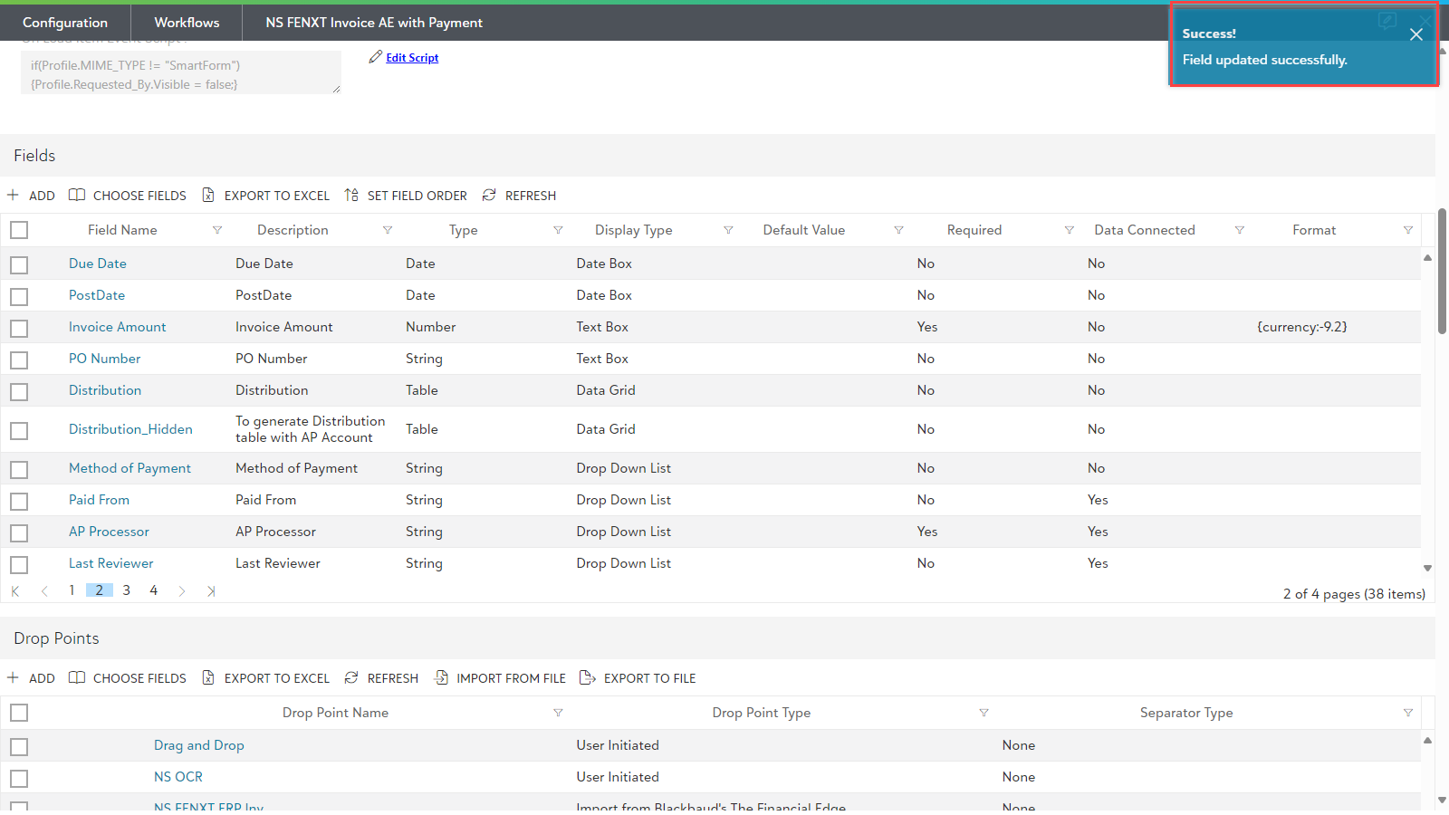The height and width of the screenshot is (815, 1449).
Task: Dismiss the Success notification
Action: pos(1415,34)
